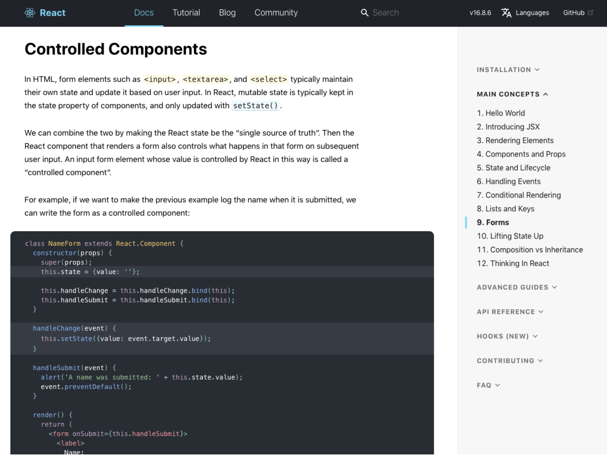This screenshot has height=457, width=607.
Task: Expand the FAQ section
Action: pyautogui.click(x=488, y=385)
